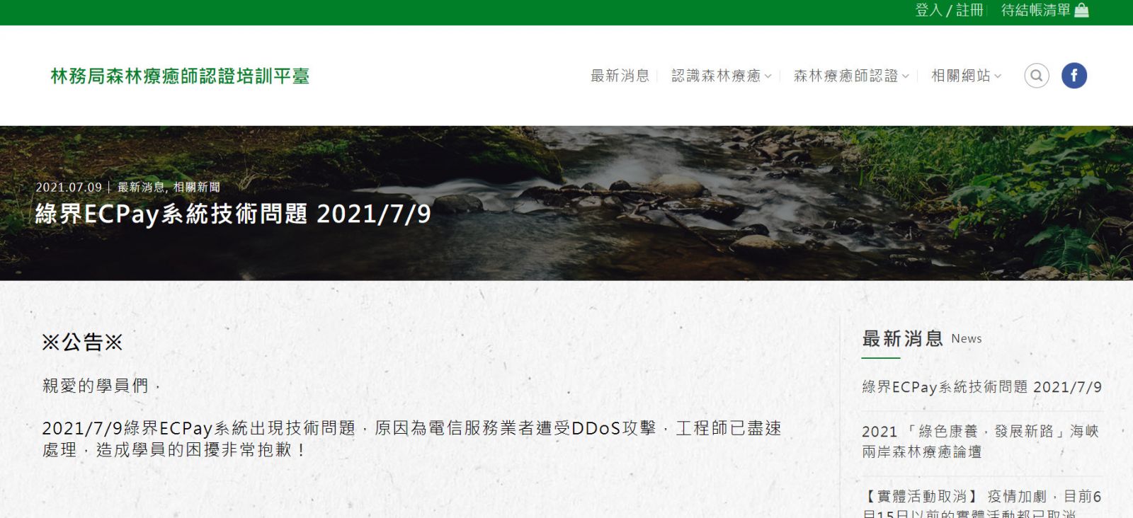
Task: Expand the 相關網站 dropdown chevron
Action: click(x=998, y=76)
